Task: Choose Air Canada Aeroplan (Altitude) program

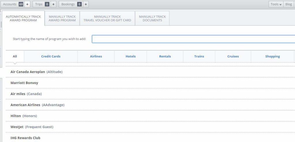Action: click(36, 72)
